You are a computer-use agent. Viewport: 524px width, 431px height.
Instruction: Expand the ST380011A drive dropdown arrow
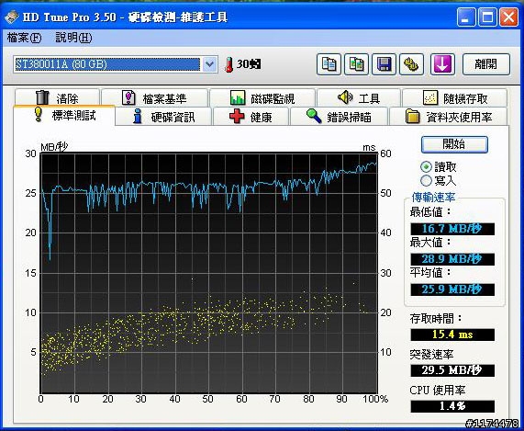coord(209,64)
